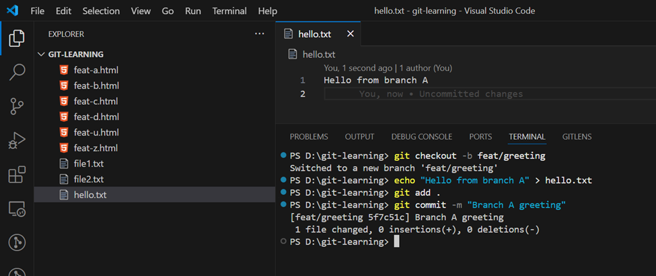The image size is (656, 276).
Task: Open the Edit menu
Action: tap(63, 11)
